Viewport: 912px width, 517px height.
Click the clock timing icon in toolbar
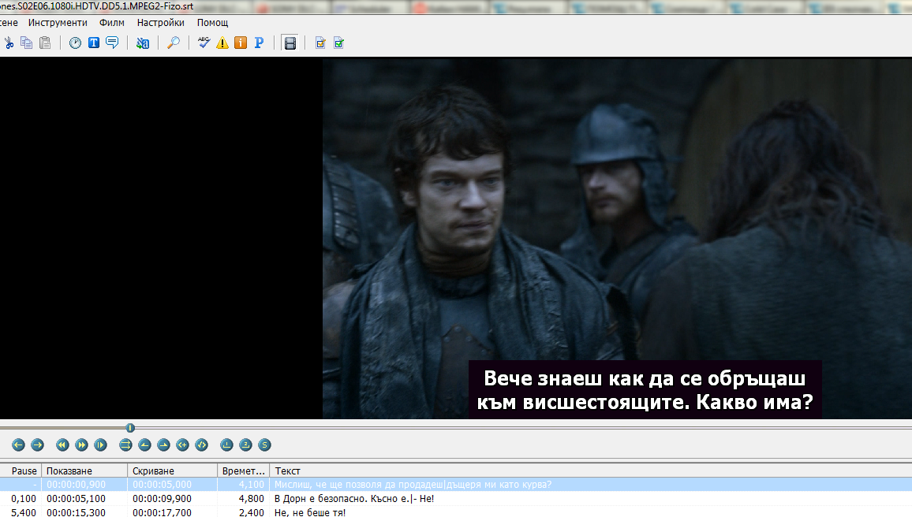(x=75, y=43)
